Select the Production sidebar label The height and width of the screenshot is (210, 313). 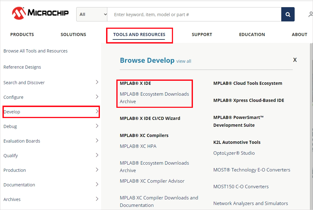(x=15, y=170)
